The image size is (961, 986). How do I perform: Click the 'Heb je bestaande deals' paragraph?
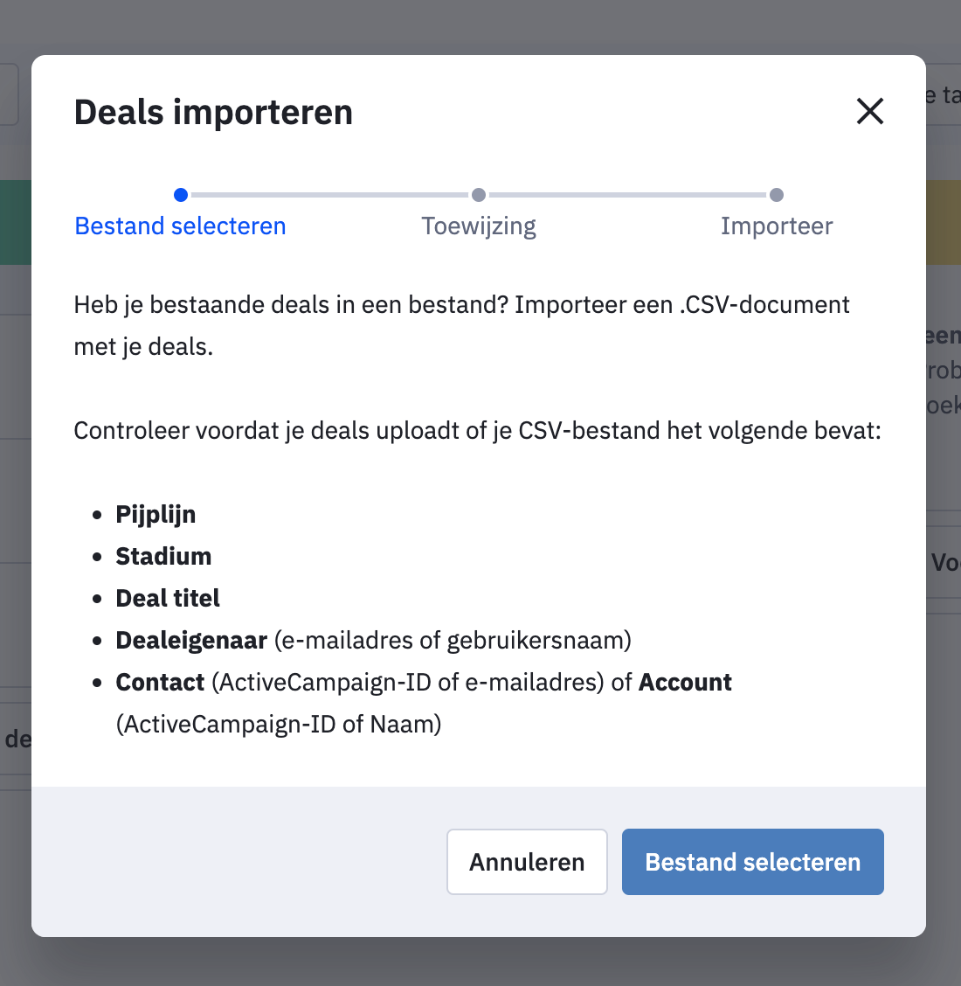click(x=461, y=326)
